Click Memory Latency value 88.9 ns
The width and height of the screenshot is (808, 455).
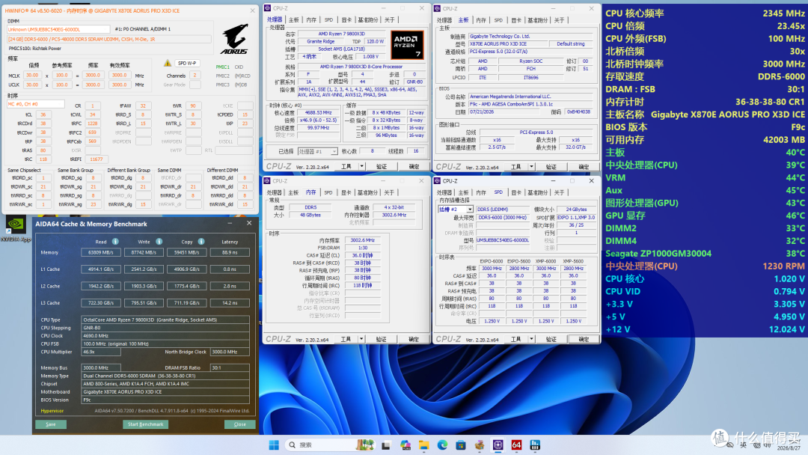230,252
